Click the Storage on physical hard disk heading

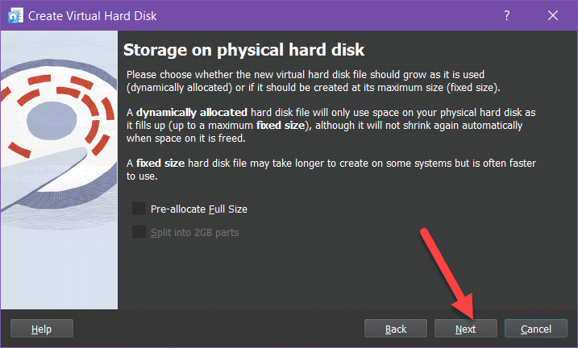coord(243,50)
